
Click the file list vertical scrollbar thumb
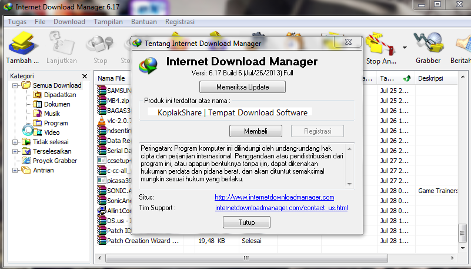click(x=463, y=233)
